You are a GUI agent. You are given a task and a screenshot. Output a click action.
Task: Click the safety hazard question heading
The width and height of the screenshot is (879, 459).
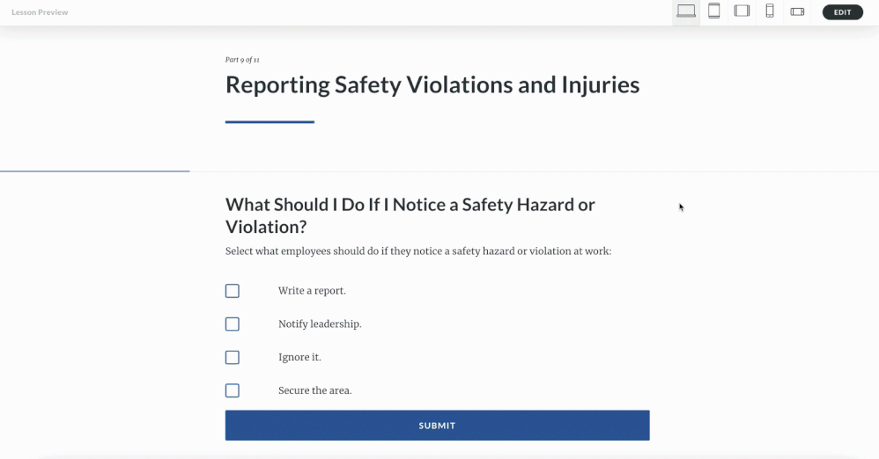[410, 215]
